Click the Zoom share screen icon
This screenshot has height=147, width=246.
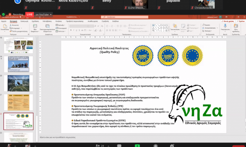137,146
